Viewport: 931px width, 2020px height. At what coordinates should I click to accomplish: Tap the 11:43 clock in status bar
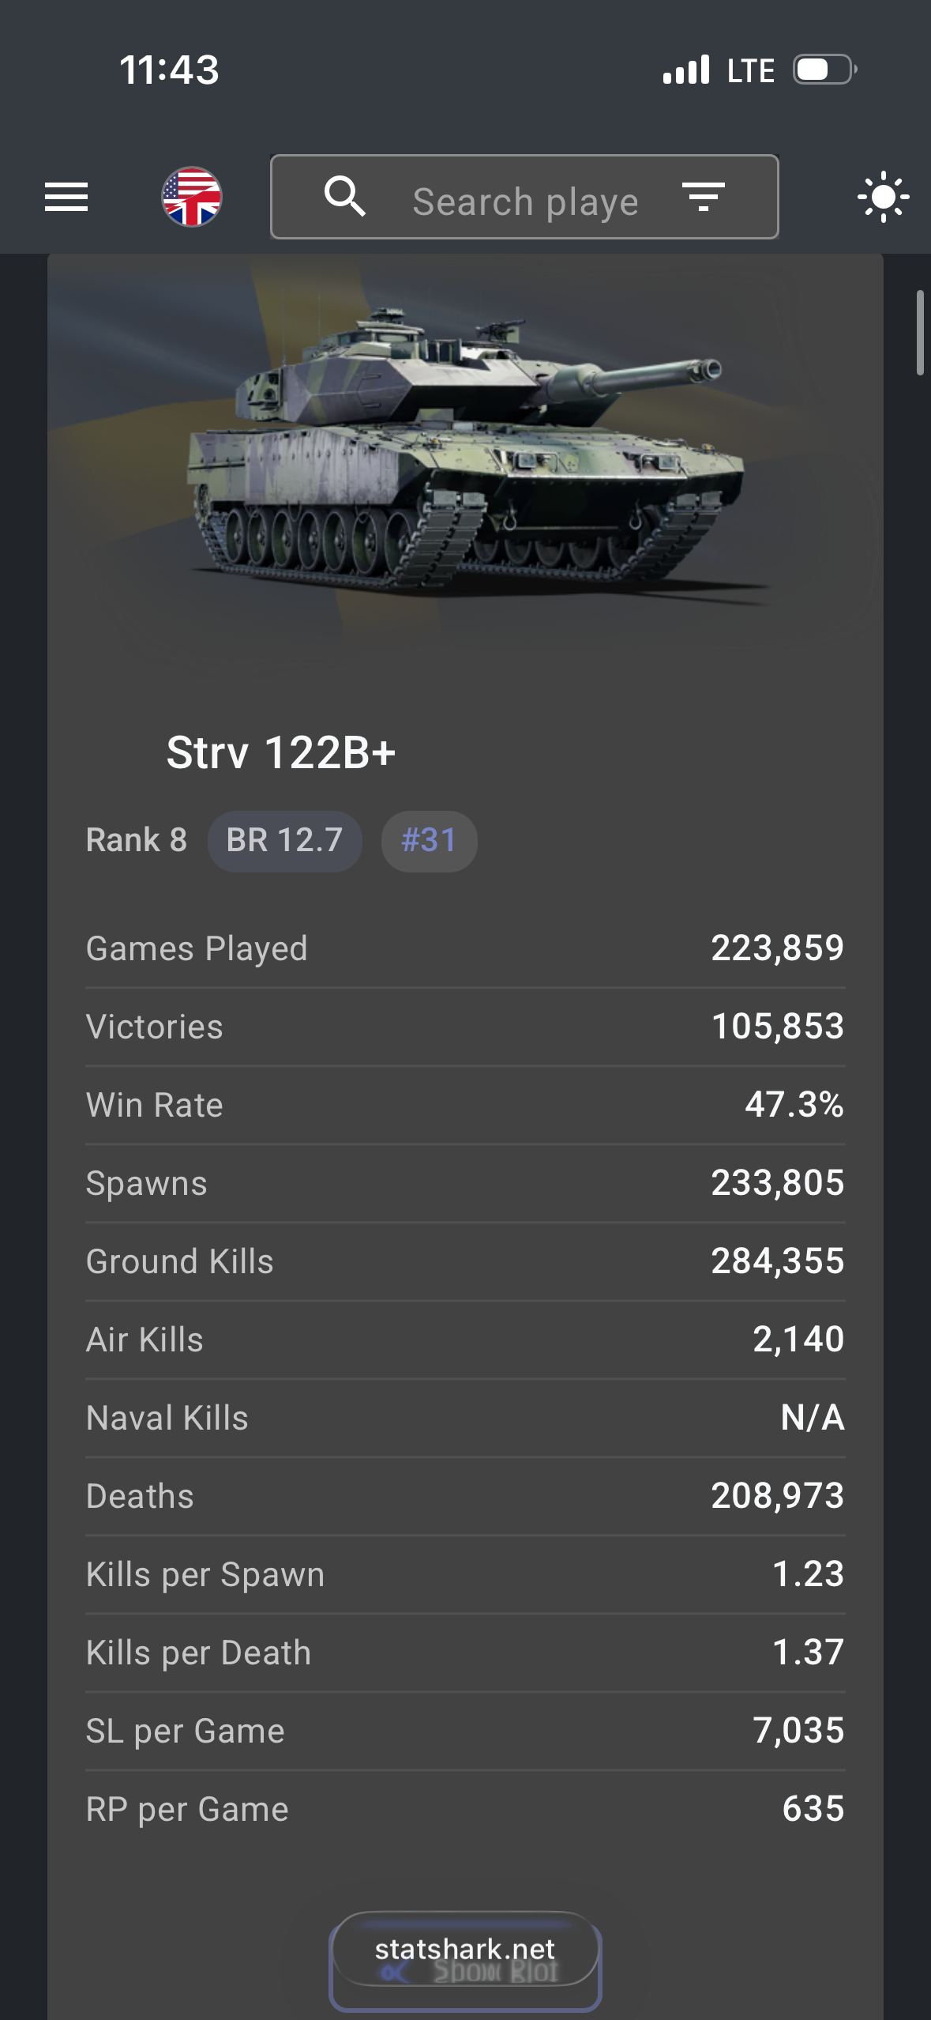169,70
